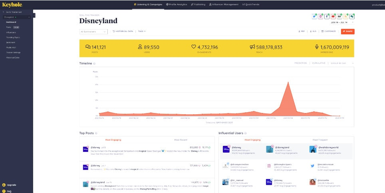The width and height of the screenshot is (385, 193).
Task: Open Historical Data link near Tags
Action: [123, 32]
